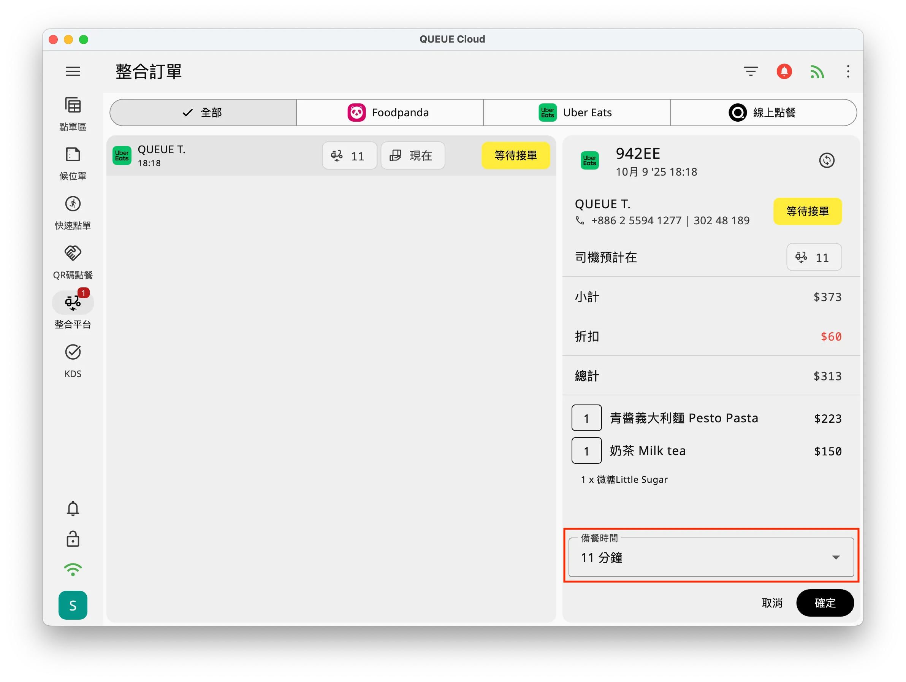Open the filter icon in header

750,72
